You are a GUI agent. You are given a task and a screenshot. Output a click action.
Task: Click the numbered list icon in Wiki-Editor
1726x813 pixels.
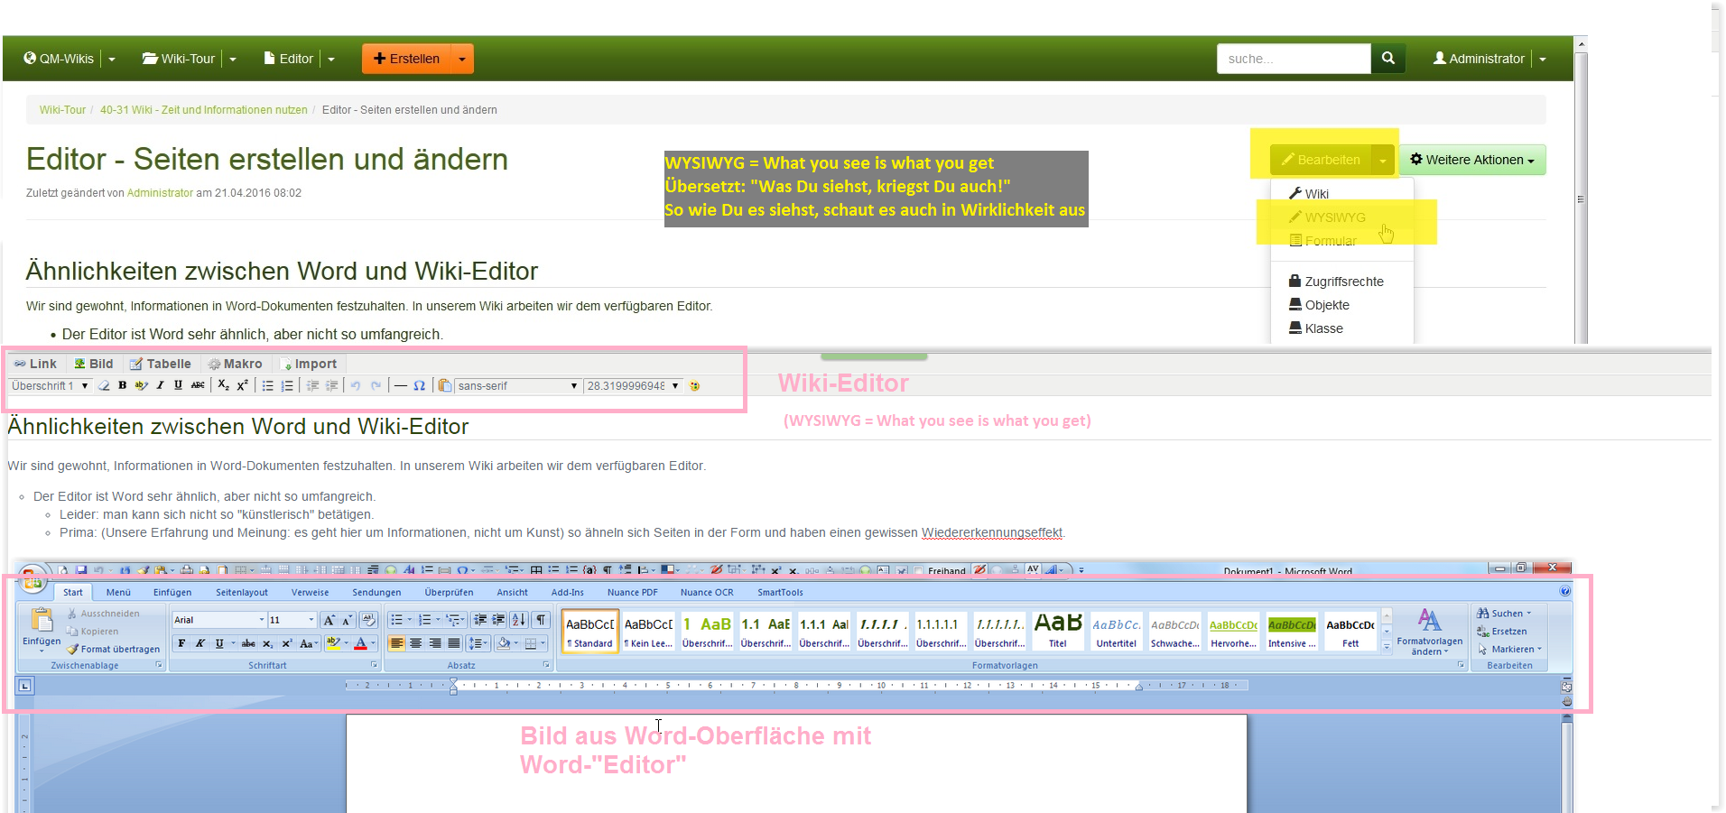[x=287, y=385]
